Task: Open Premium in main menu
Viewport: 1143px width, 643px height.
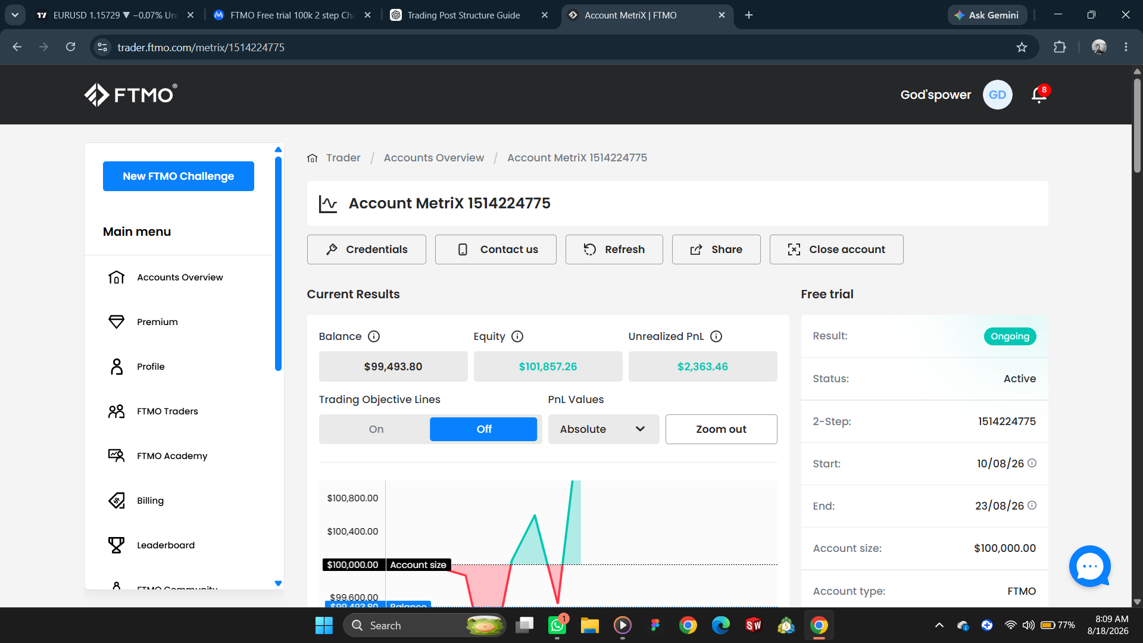Action: click(157, 322)
